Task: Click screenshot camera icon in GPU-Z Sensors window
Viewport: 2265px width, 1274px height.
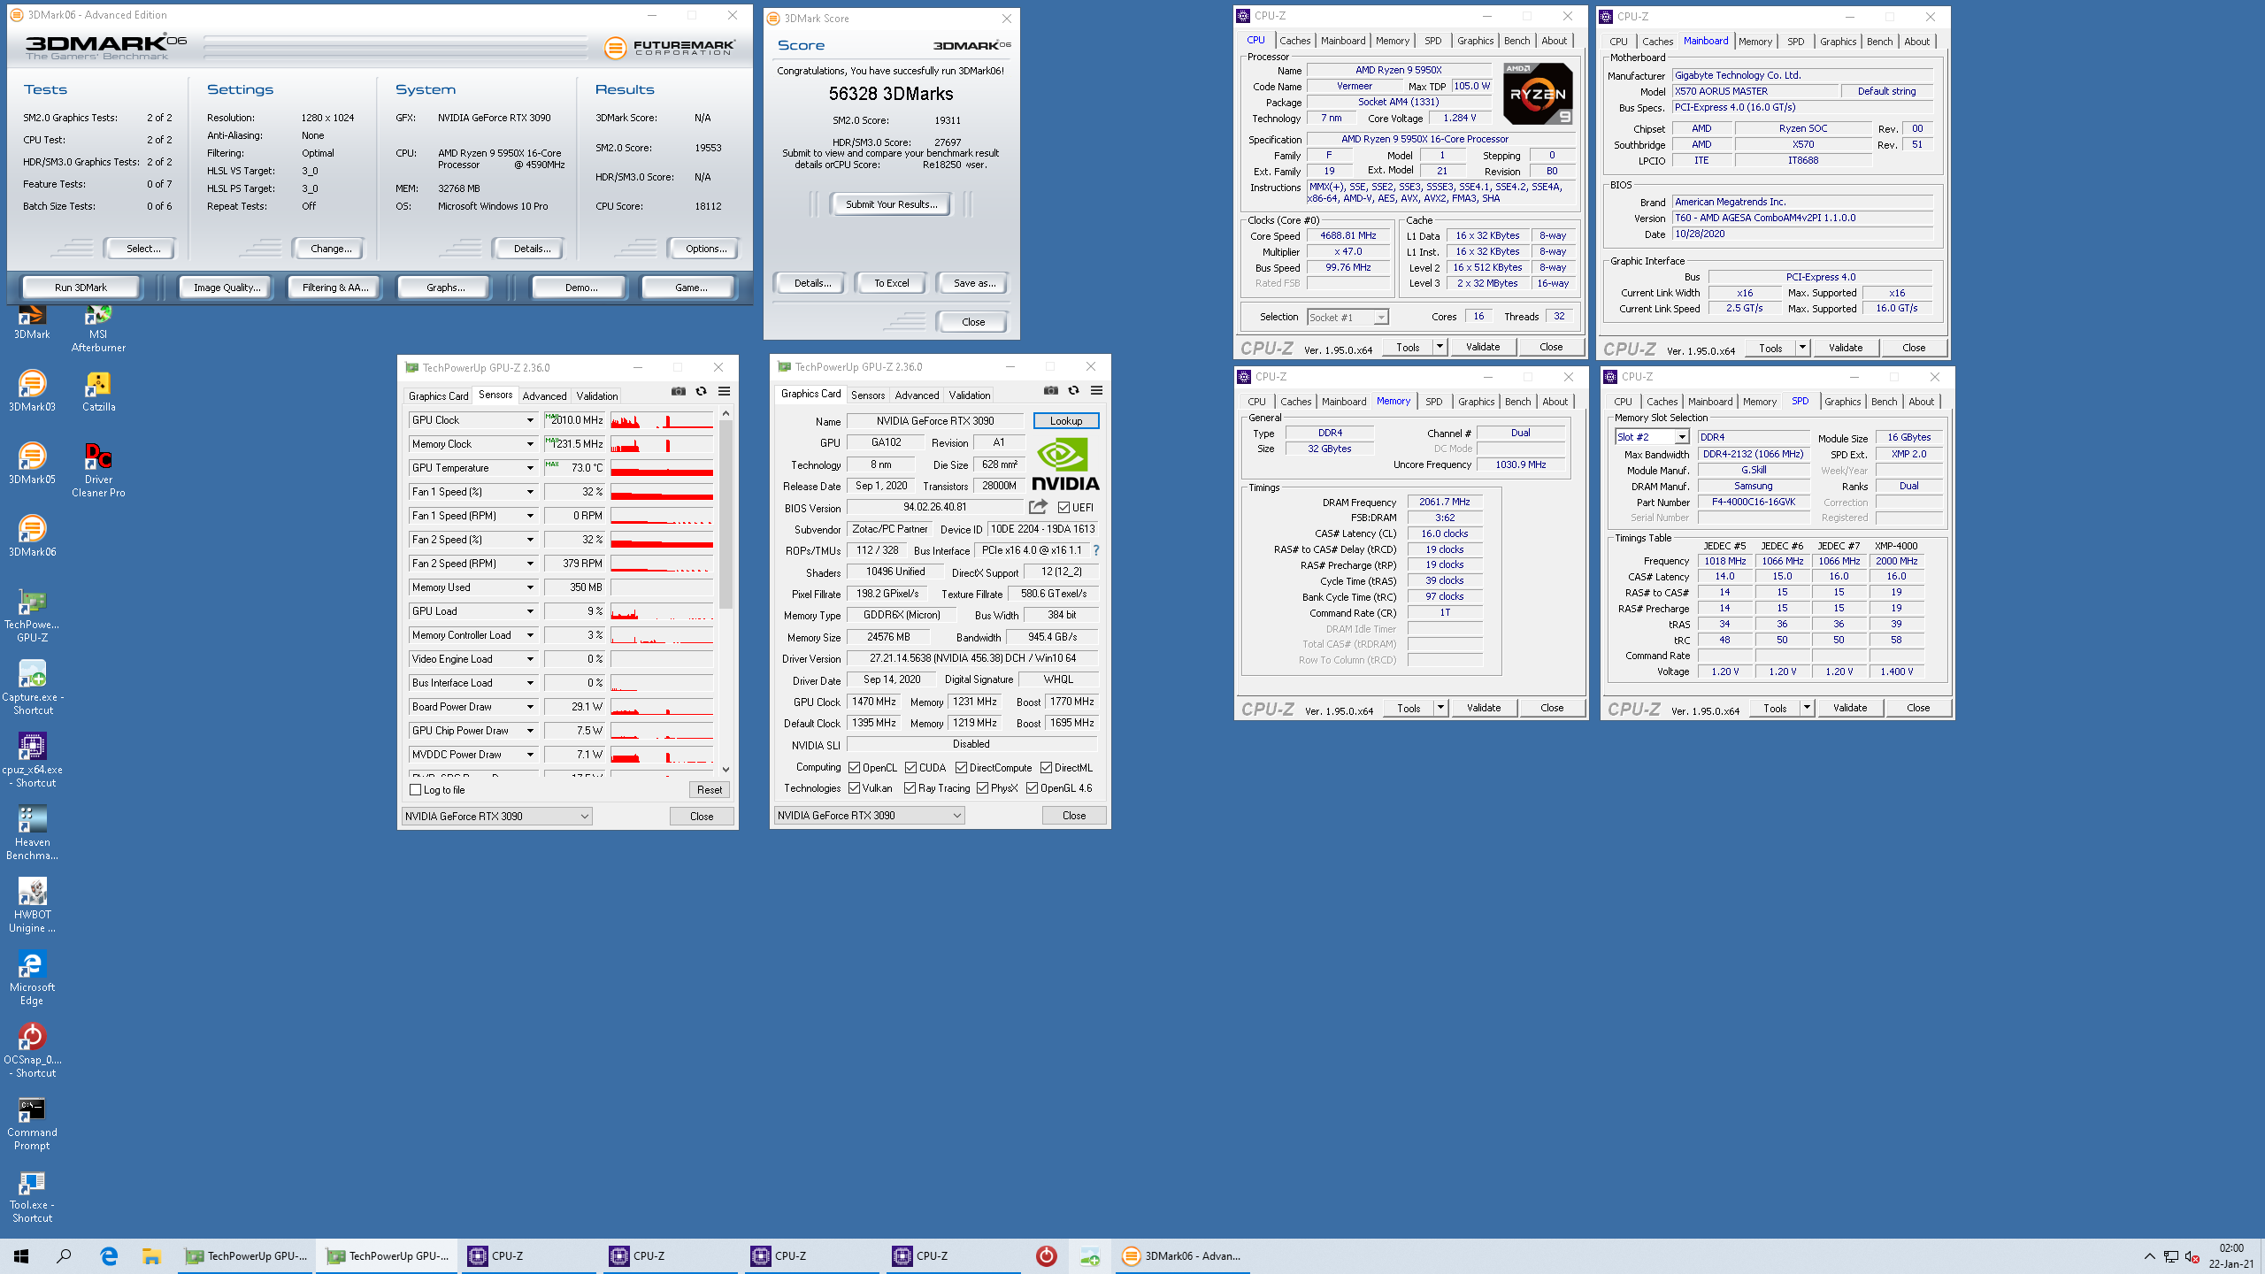Action: (679, 391)
